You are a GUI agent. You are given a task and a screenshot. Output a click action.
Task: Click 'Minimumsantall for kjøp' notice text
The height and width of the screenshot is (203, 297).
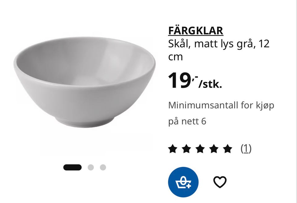tap(221, 106)
